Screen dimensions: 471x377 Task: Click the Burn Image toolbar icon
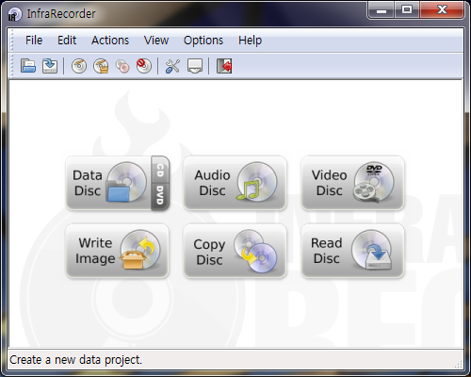tap(101, 66)
